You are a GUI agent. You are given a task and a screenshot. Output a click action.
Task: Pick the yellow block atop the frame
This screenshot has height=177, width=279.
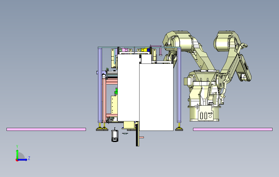pyautogui.click(x=144, y=50)
